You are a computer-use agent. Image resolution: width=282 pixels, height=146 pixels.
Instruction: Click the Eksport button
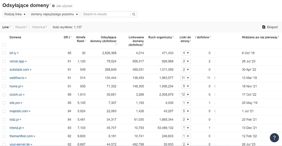(270, 27)
